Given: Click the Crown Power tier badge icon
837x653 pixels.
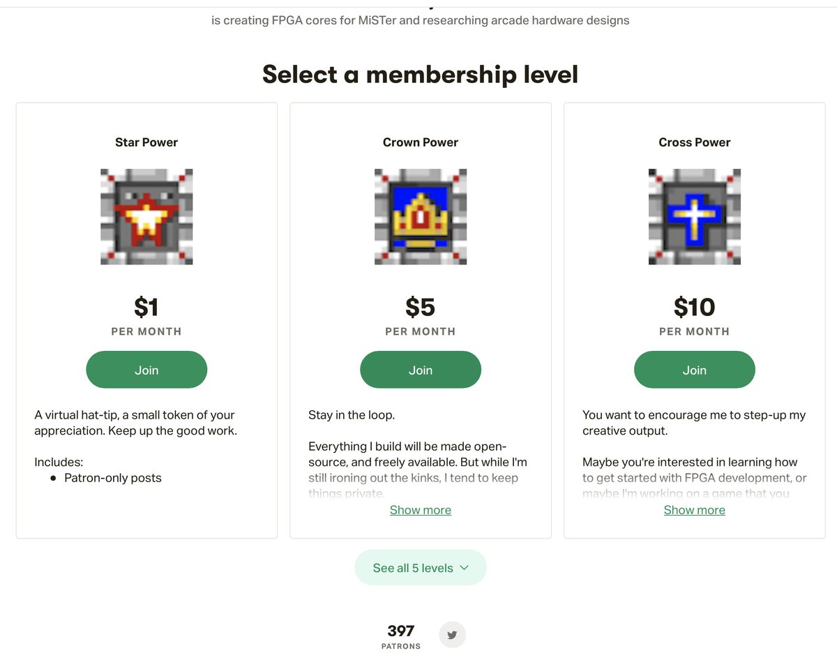Looking at the screenshot, I should click(x=421, y=216).
